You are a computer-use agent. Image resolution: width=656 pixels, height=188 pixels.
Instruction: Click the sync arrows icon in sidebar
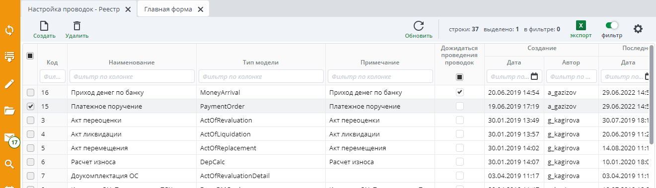coord(9,30)
